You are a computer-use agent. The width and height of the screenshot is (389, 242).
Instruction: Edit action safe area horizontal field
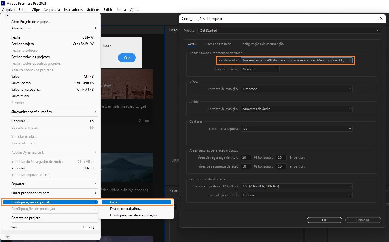[x=246, y=166]
